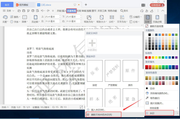Viewport: 180px width, 119px height.
Task: Click the 页面边框 page border button
Action: click(157, 19)
